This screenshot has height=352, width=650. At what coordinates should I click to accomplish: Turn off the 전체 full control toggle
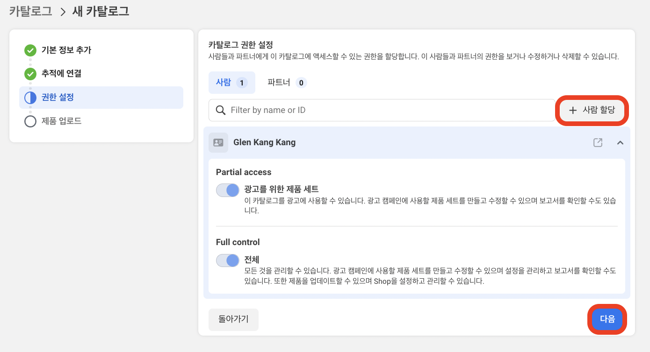click(227, 260)
